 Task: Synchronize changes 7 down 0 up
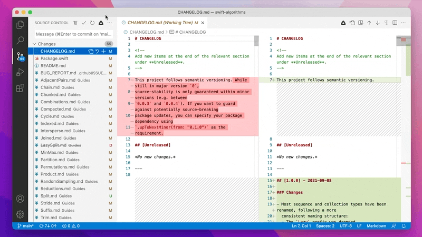pyautogui.click(x=48, y=226)
